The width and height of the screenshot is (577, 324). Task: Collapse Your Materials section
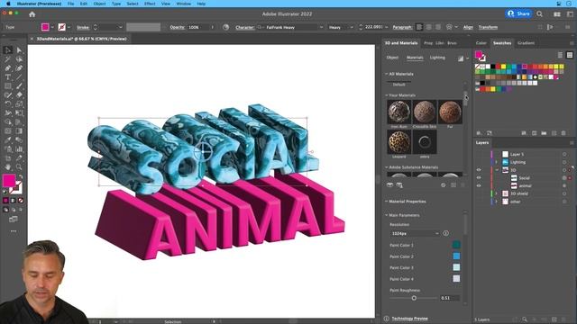coord(387,95)
